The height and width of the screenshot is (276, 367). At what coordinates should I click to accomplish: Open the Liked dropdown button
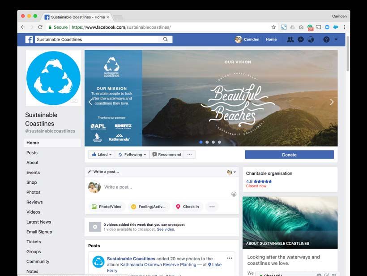[102, 155]
